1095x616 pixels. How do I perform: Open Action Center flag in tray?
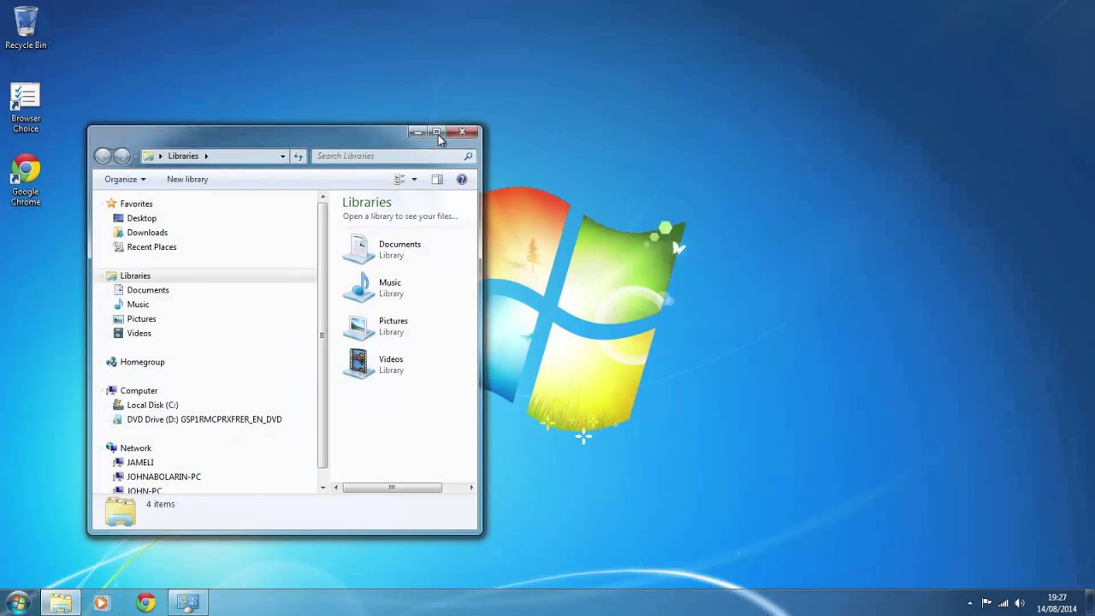986,602
